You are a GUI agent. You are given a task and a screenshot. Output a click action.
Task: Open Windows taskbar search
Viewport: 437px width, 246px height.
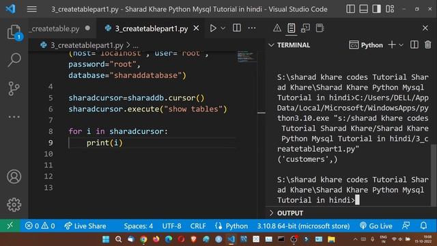click(x=118, y=239)
